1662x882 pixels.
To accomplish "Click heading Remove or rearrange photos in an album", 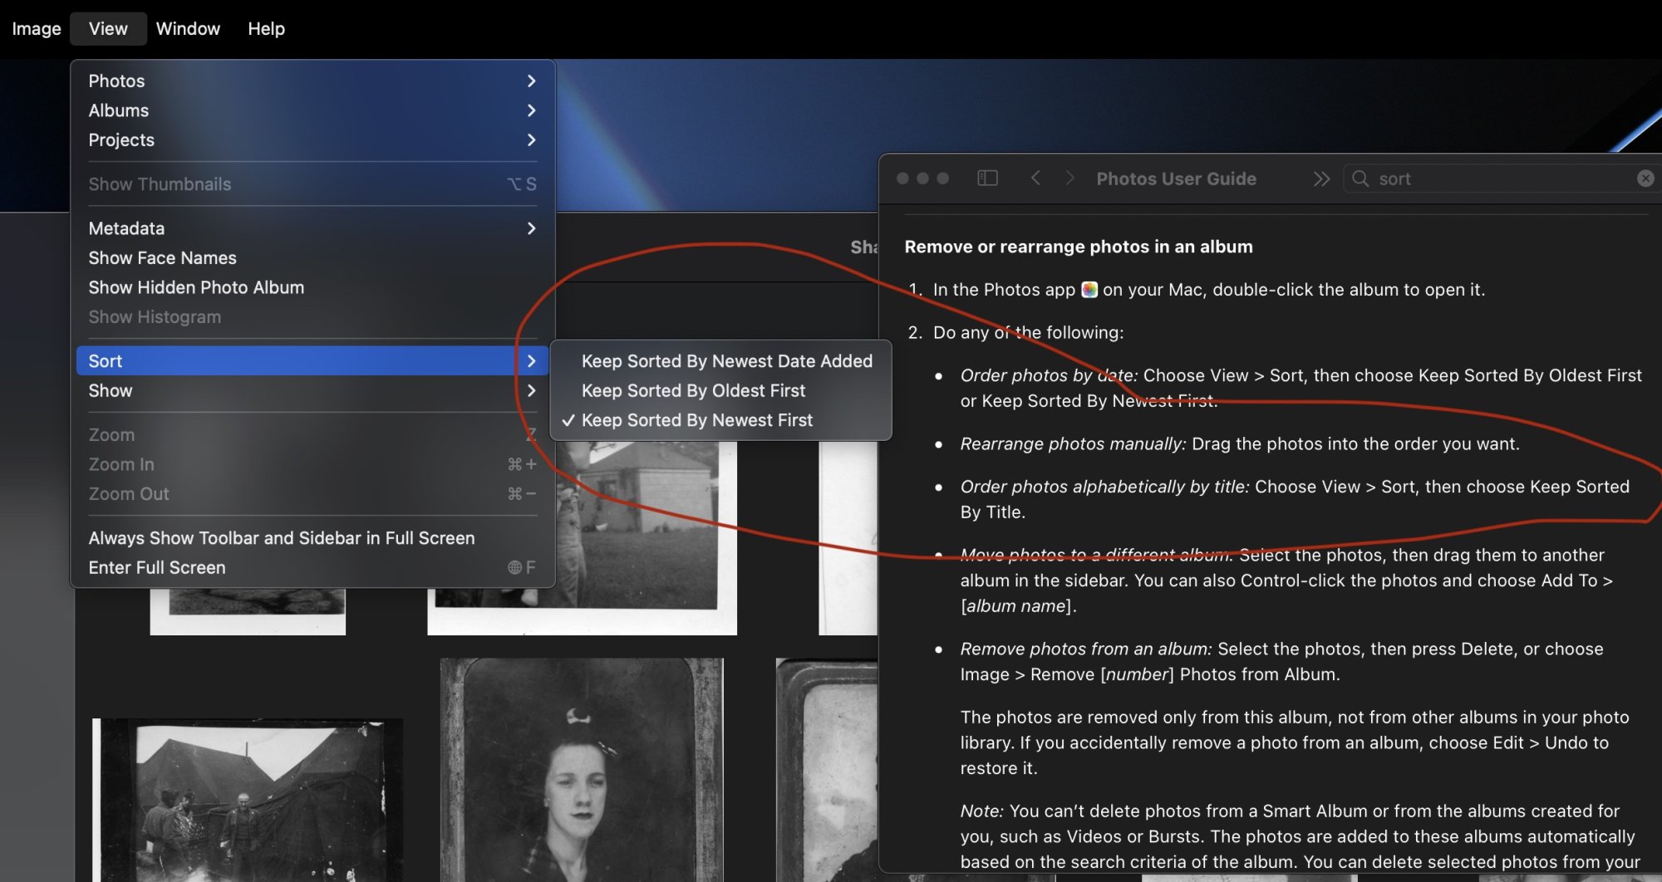I will tap(1079, 247).
